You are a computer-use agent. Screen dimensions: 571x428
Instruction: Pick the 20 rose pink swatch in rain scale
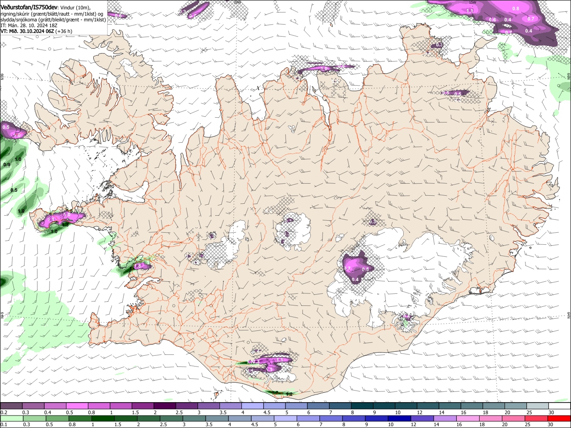point(514,419)
